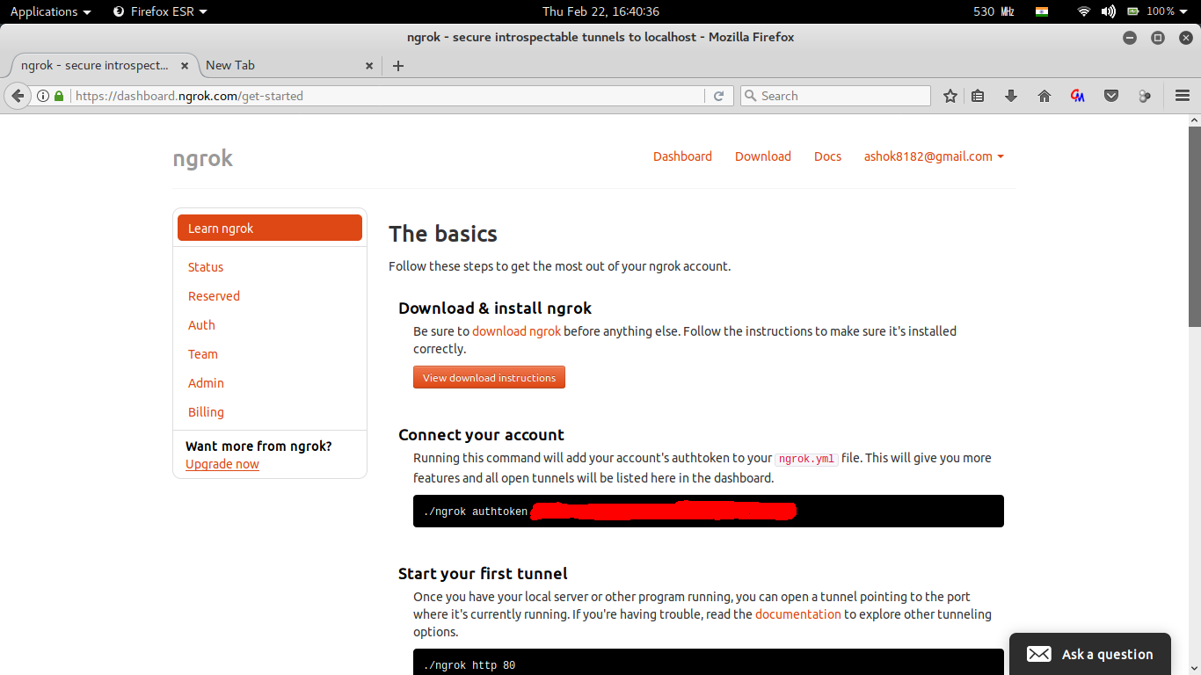The image size is (1201, 675).
Task: Click inside the Search field
Action: click(834, 95)
